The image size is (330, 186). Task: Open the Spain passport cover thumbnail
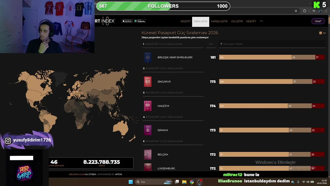coord(148,130)
